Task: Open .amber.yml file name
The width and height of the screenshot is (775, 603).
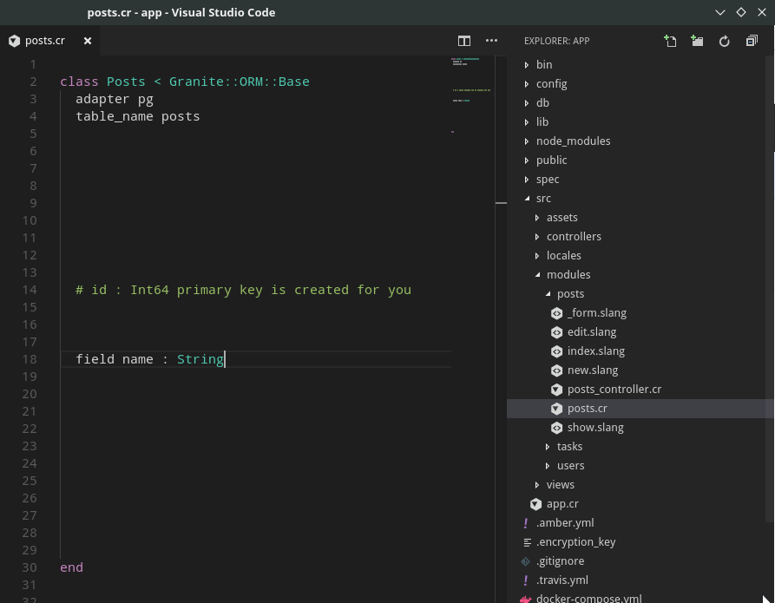Action: [x=565, y=523]
